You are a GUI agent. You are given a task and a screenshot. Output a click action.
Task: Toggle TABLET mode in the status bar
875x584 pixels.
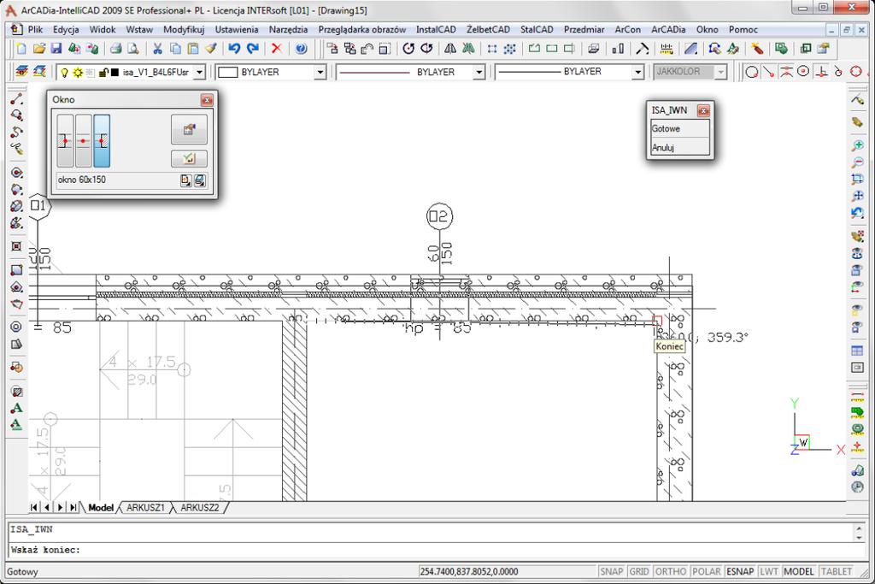pyautogui.click(x=836, y=572)
